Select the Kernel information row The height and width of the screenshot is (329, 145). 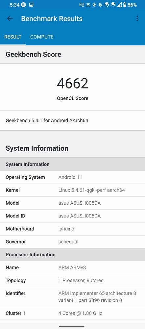click(x=72, y=190)
